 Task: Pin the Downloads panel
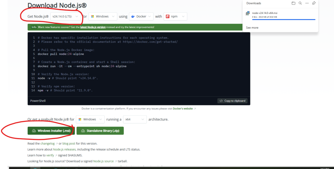coord(314,3)
